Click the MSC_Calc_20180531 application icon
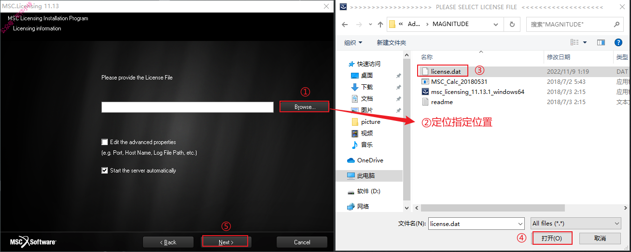The width and height of the screenshot is (631, 252). 425,81
